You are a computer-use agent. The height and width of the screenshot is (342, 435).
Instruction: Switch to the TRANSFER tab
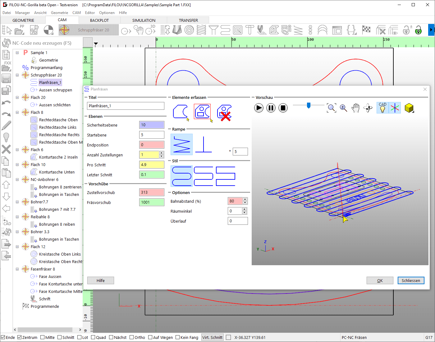(188, 20)
